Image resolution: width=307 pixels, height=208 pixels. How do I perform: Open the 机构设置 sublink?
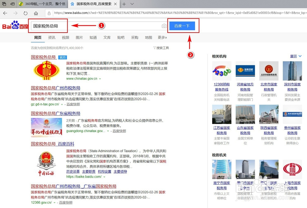pos(105,171)
